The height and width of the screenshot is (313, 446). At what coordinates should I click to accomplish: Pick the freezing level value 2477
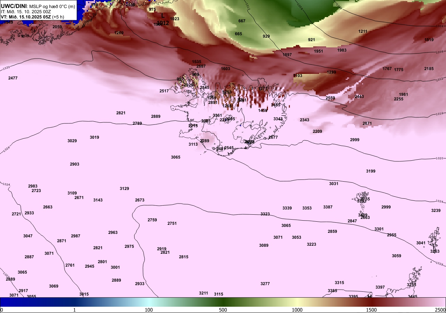(x=13, y=78)
